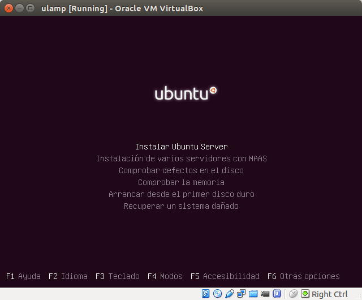Maximize the ulamp VirtualBox window
Image resolution: width=362 pixels, height=300 pixels.
click(30, 8)
